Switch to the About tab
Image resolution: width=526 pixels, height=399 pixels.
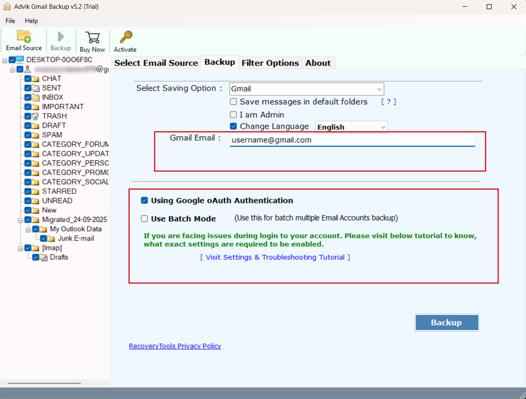[318, 63]
